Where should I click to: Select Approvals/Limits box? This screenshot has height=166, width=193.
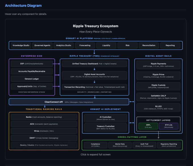32,87
